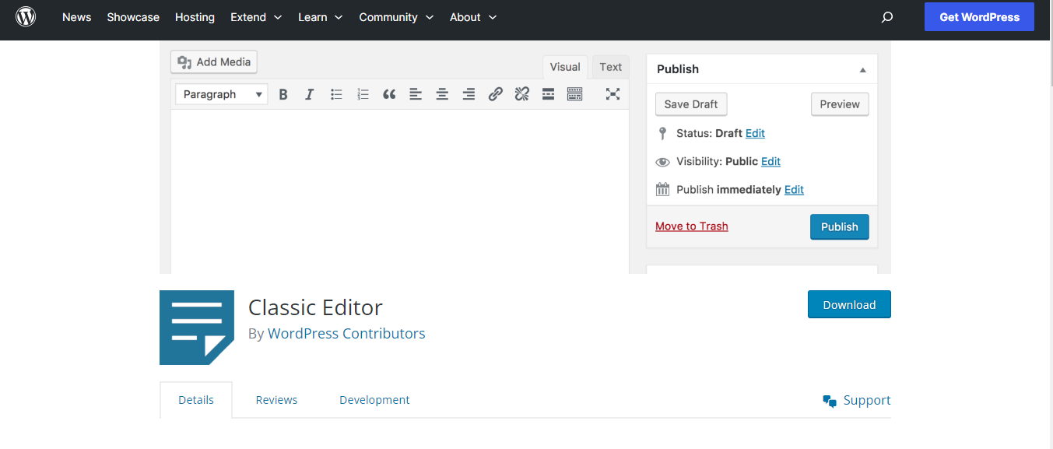Toggle italic formatting in editor toolbar

(309, 94)
